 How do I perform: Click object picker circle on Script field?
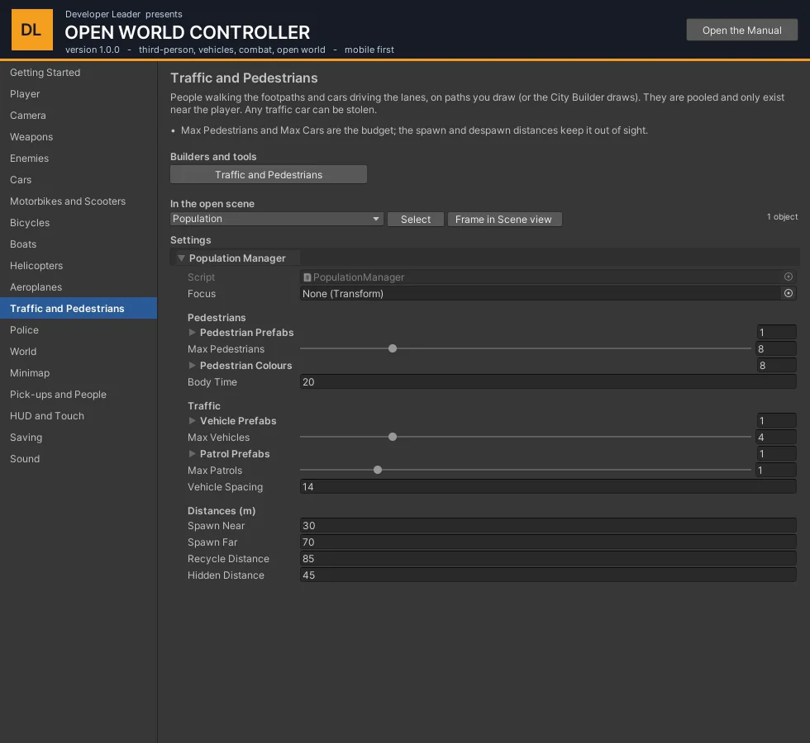(x=789, y=277)
